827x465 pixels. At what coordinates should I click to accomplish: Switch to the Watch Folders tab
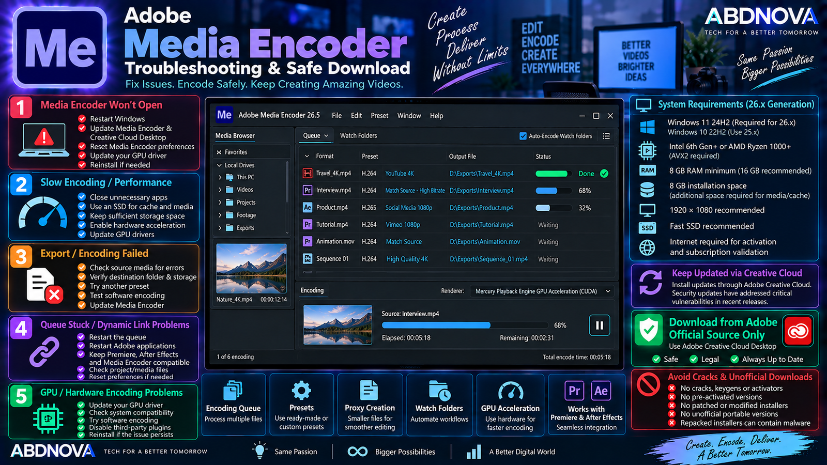click(358, 136)
